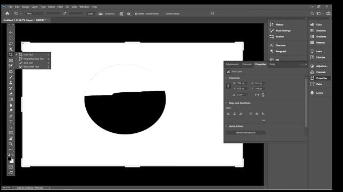Click the Straighten level icon
The height and width of the screenshot is (192, 343).
(x=100, y=14)
